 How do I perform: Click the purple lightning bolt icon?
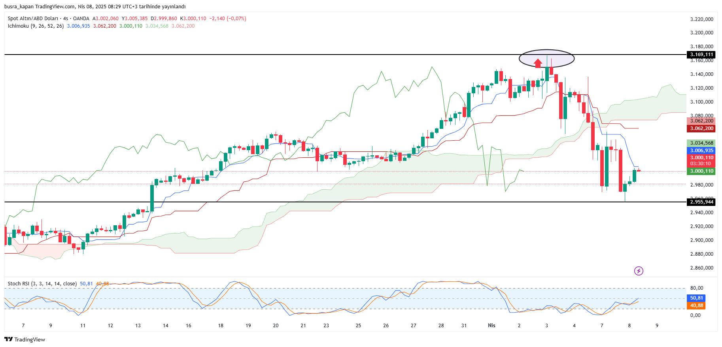coord(638,271)
